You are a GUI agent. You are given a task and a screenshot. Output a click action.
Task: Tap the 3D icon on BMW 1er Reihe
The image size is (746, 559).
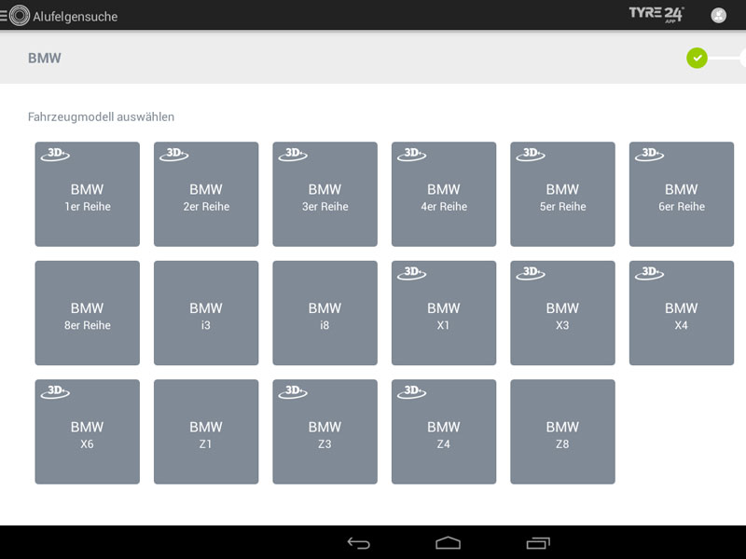click(x=55, y=155)
